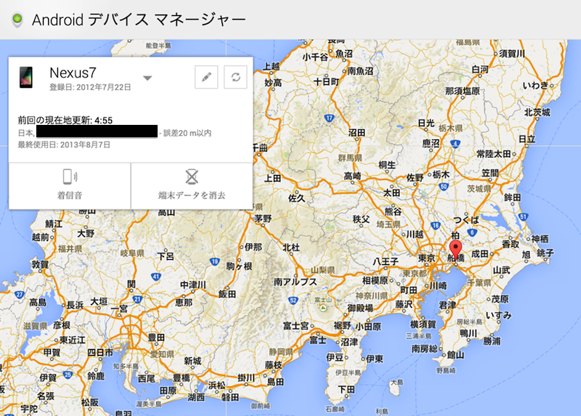Click the Nexus7 device name text
Viewport: 581px width, 416px height.
73,73
